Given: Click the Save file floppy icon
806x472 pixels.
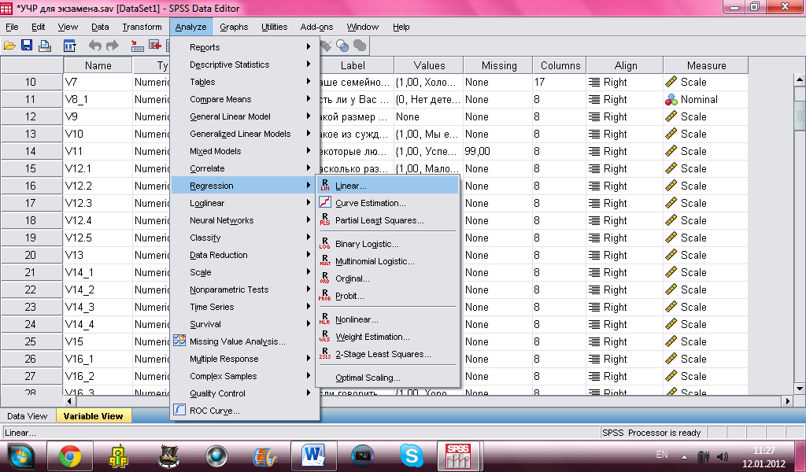Looking at the screenshot, I should (x=27, y=46).
